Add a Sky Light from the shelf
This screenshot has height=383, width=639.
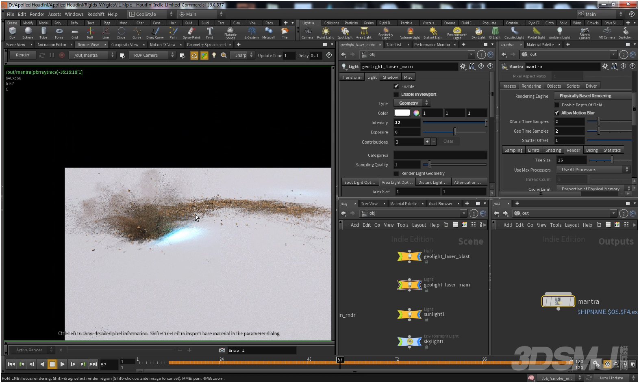coord(478,33)
